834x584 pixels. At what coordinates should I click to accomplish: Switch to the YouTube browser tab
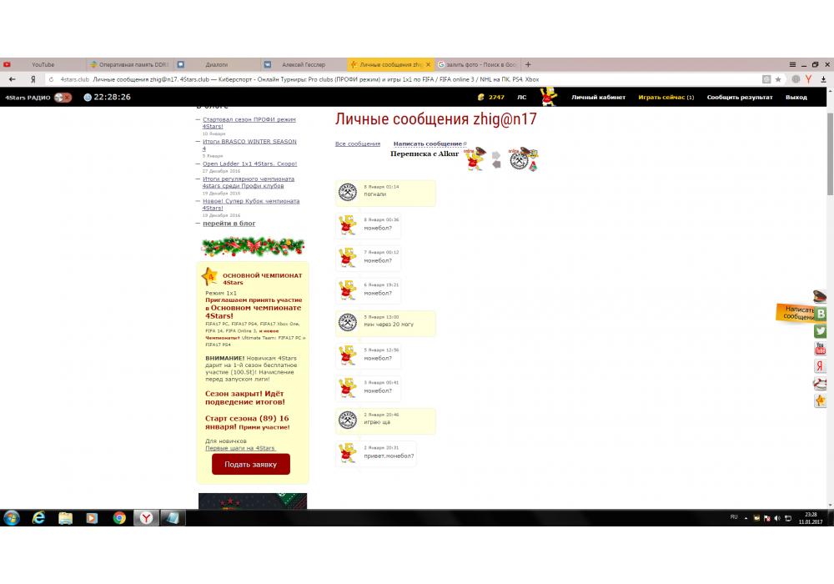[43, 64]
